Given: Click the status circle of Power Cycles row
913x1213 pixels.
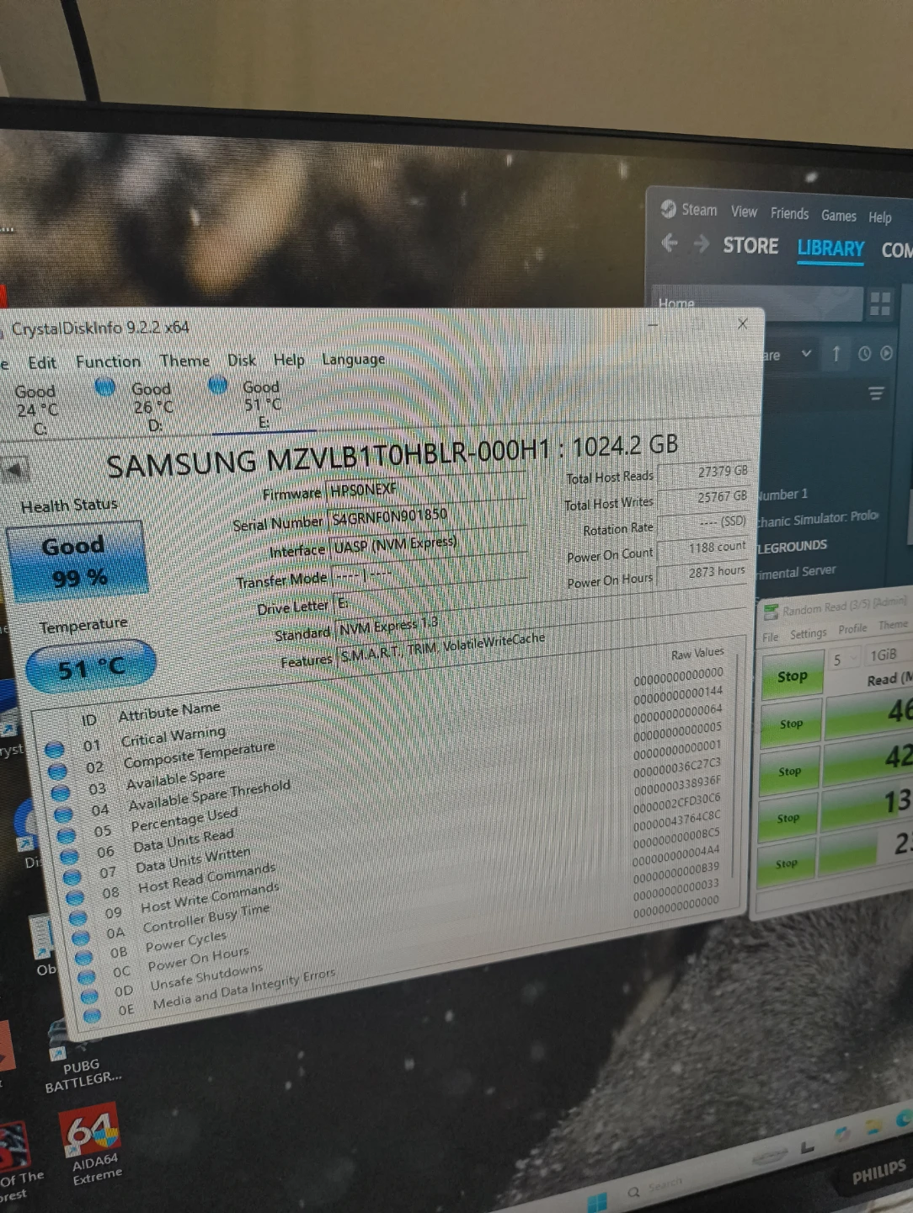Looking at the screenshot, I should click(x=83, y=958).
